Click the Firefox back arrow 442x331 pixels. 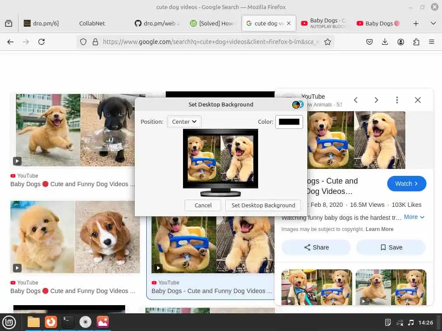tap(10, 42)
